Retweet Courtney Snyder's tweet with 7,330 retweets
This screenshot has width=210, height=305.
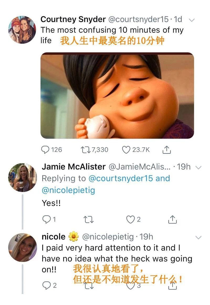(x=85, y=150)
